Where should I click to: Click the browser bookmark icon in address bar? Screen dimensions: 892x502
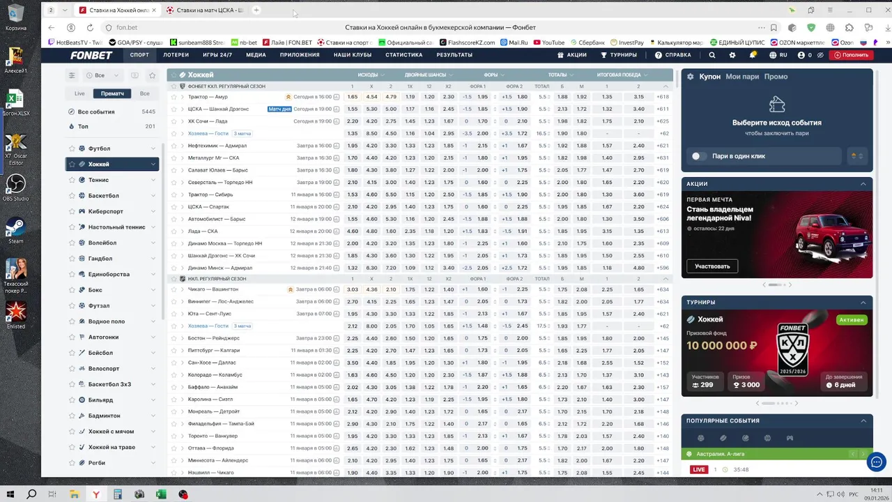coord(774,27)
